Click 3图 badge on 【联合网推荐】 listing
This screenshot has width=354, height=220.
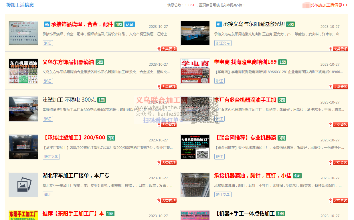(282, 138)
